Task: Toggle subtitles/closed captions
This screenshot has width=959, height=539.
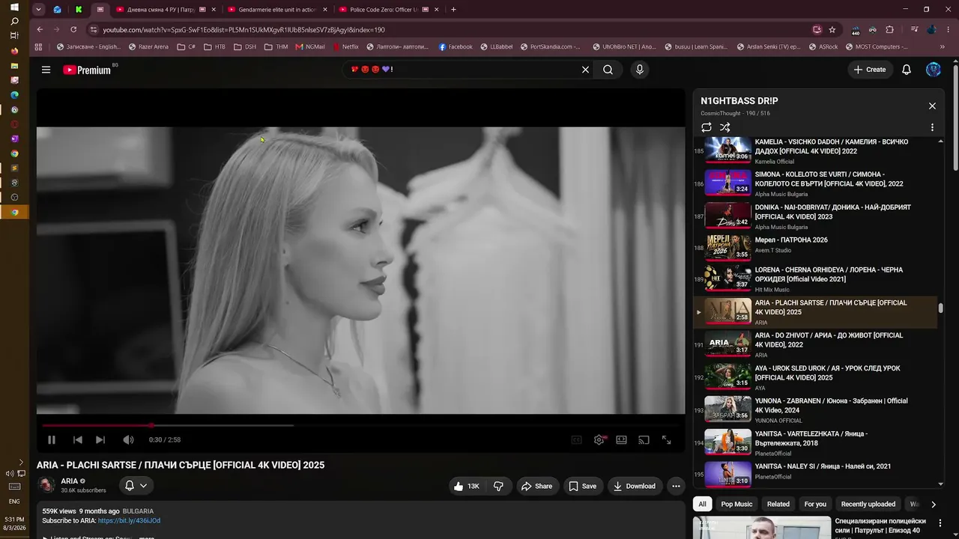Action: 577,440
